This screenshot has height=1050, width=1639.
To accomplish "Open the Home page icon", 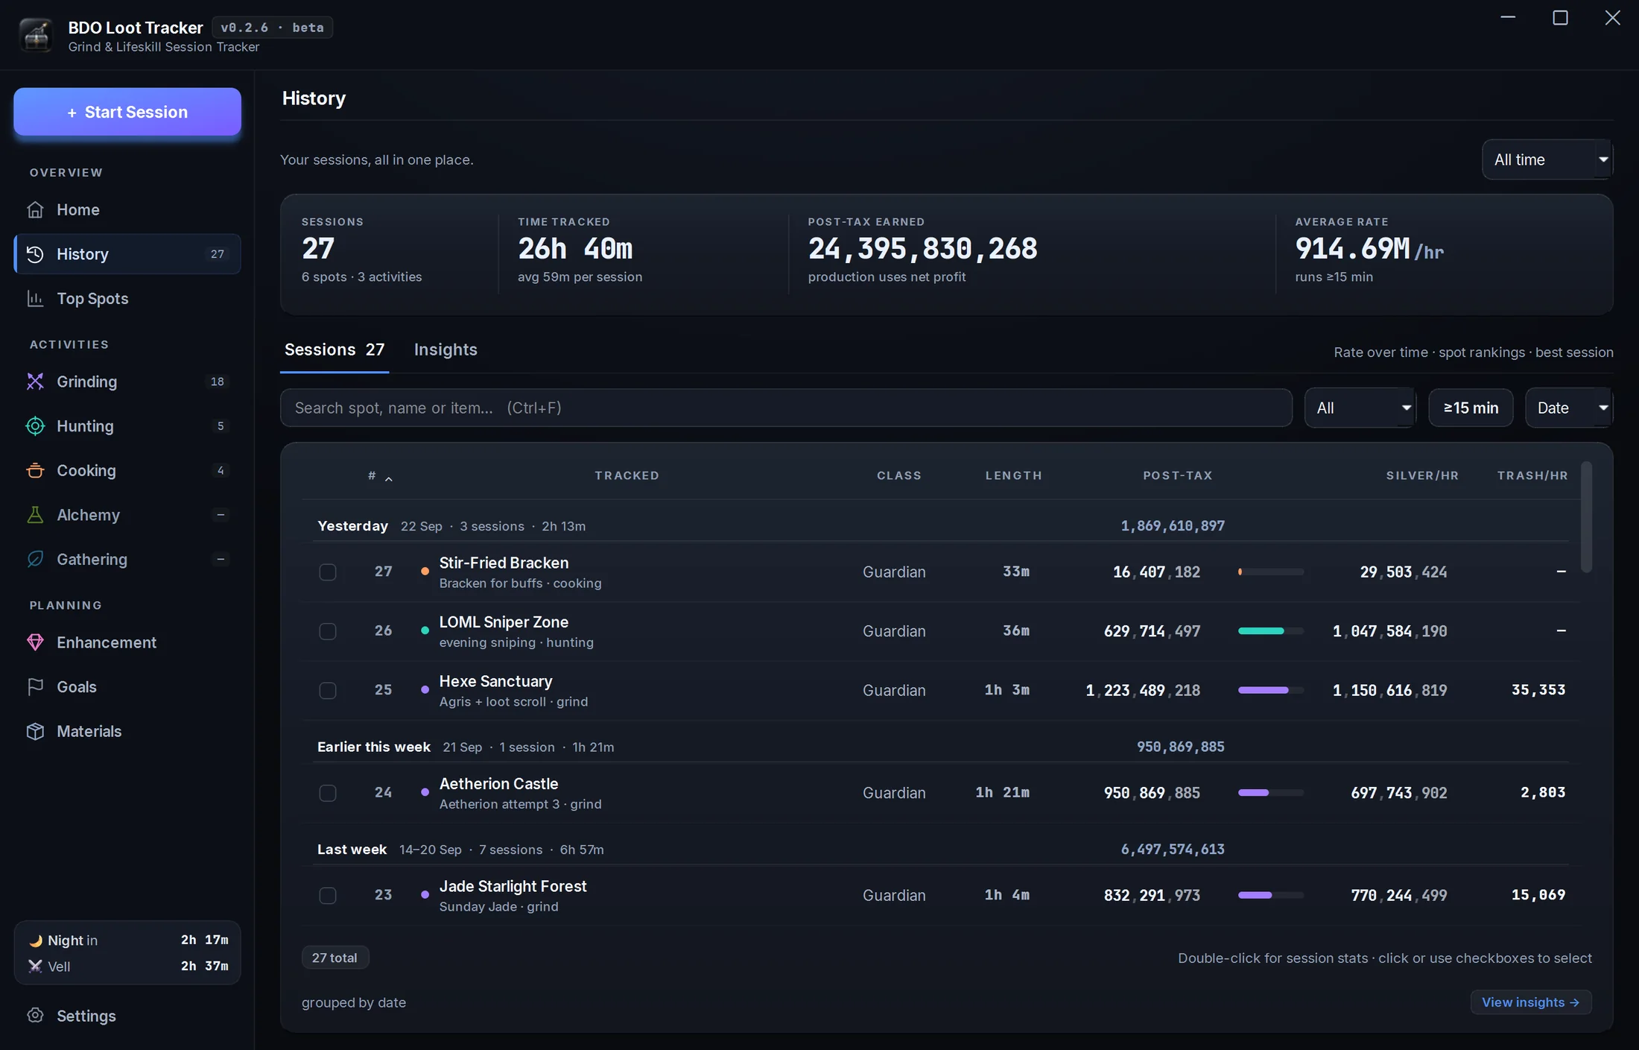I will 35,210.
